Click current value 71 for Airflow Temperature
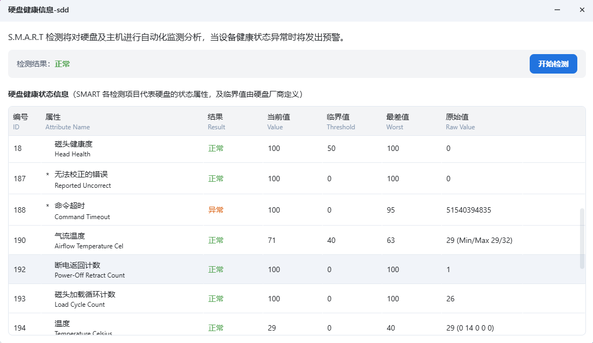Viewport: 593px width, 343px height. 272,240
